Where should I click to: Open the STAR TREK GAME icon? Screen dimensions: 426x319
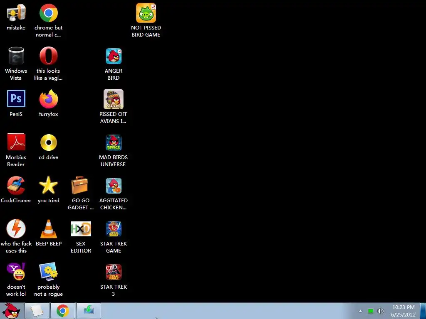(114, 229)
